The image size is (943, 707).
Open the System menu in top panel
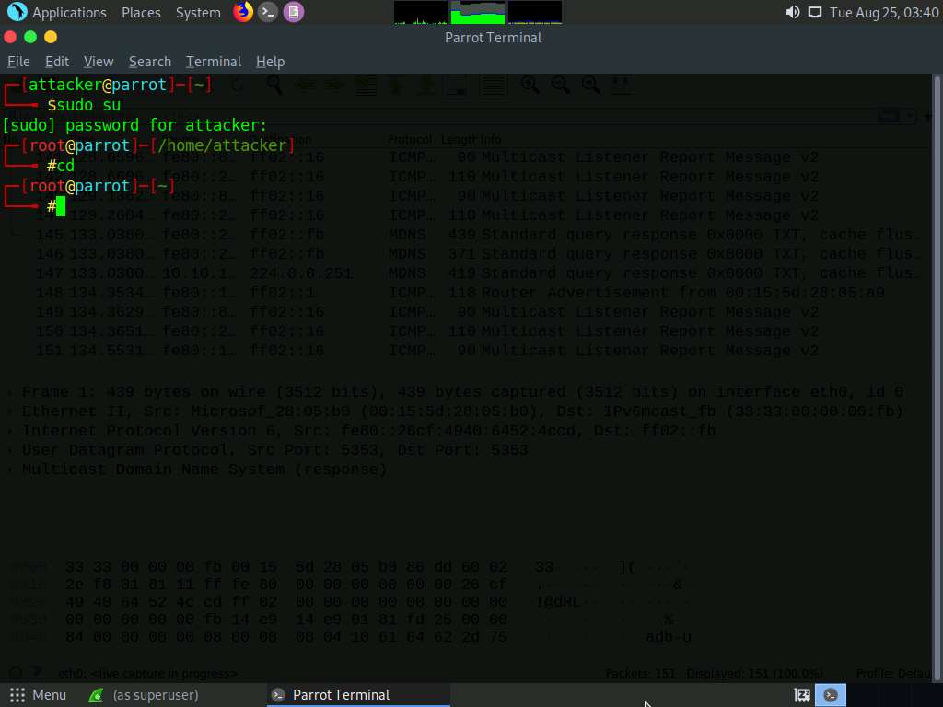pos(198,12)
